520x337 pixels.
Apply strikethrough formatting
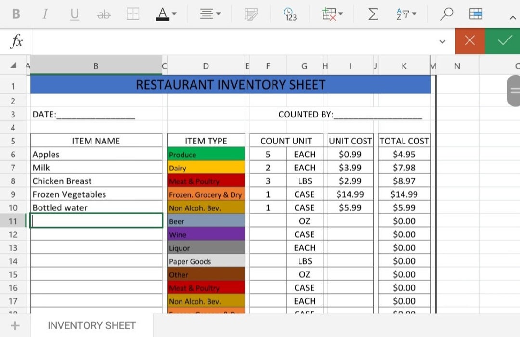pyautogui.click(x=104, y=14)
